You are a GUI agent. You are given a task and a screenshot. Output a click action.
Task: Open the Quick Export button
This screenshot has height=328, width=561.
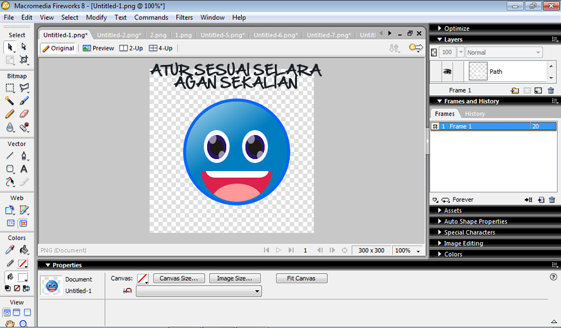416,48
